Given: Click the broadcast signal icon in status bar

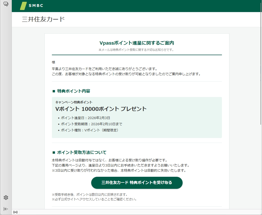Looking at the screenshot, I should pos(15,212).
